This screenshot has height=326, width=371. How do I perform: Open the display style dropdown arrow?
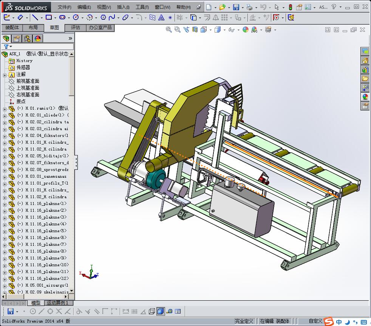pyautogui.click(x=224, y=30)
